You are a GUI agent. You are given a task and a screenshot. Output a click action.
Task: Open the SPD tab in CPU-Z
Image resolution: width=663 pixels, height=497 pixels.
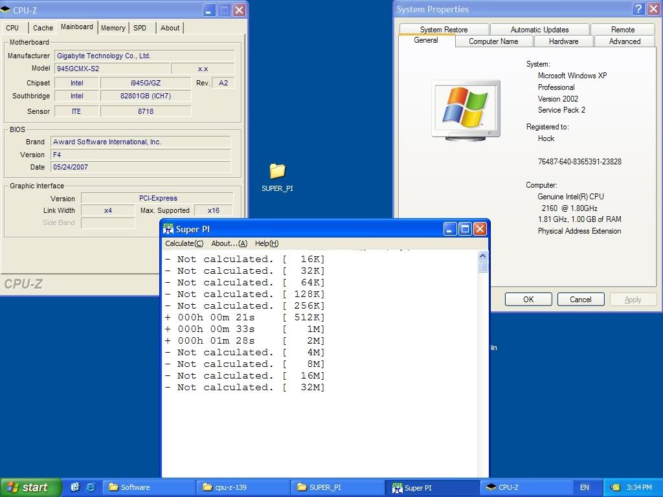(140, 28)
